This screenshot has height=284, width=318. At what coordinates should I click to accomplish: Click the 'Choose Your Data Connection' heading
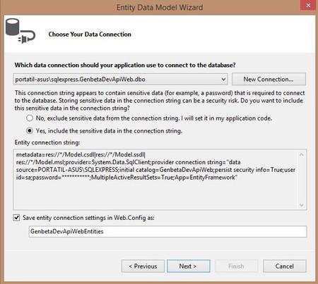click(90, 35)
